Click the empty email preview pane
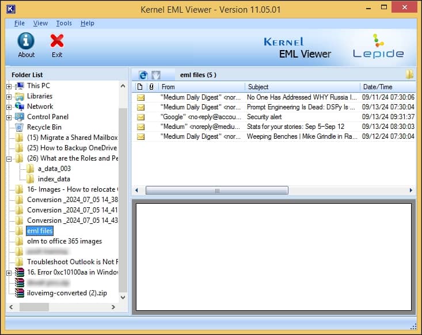The height and width of the screenshot is (335, 422). point(273,257)
